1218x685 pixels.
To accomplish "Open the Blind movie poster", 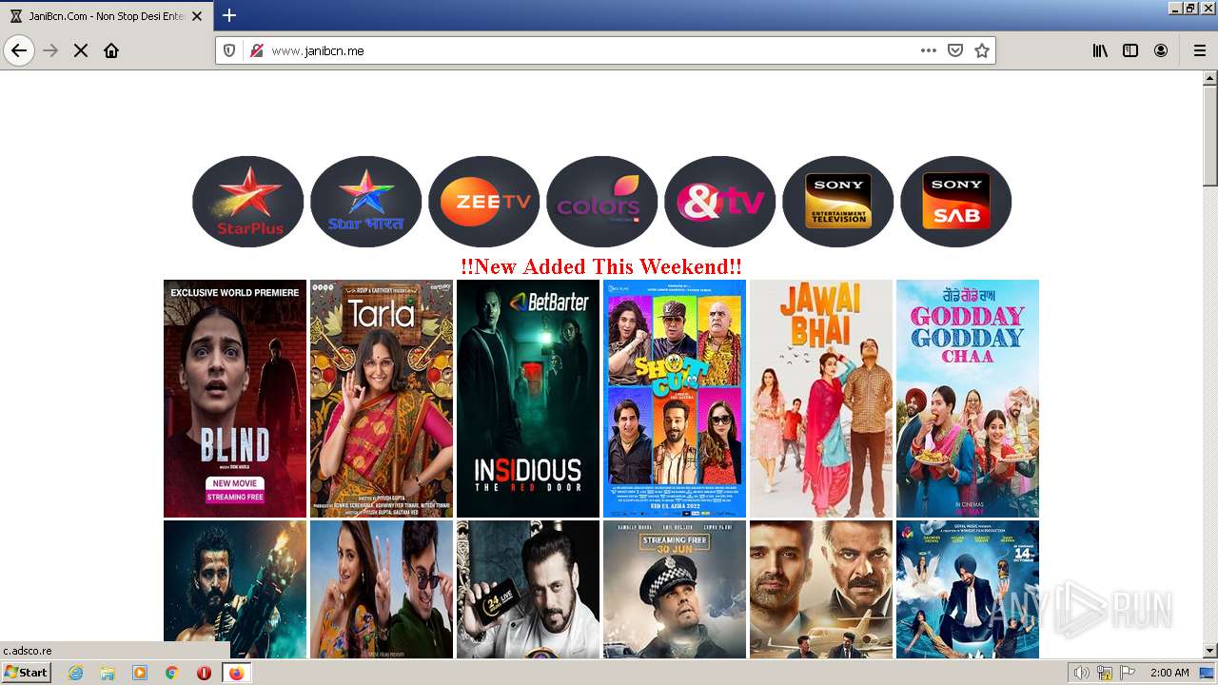I will point(235,399).
